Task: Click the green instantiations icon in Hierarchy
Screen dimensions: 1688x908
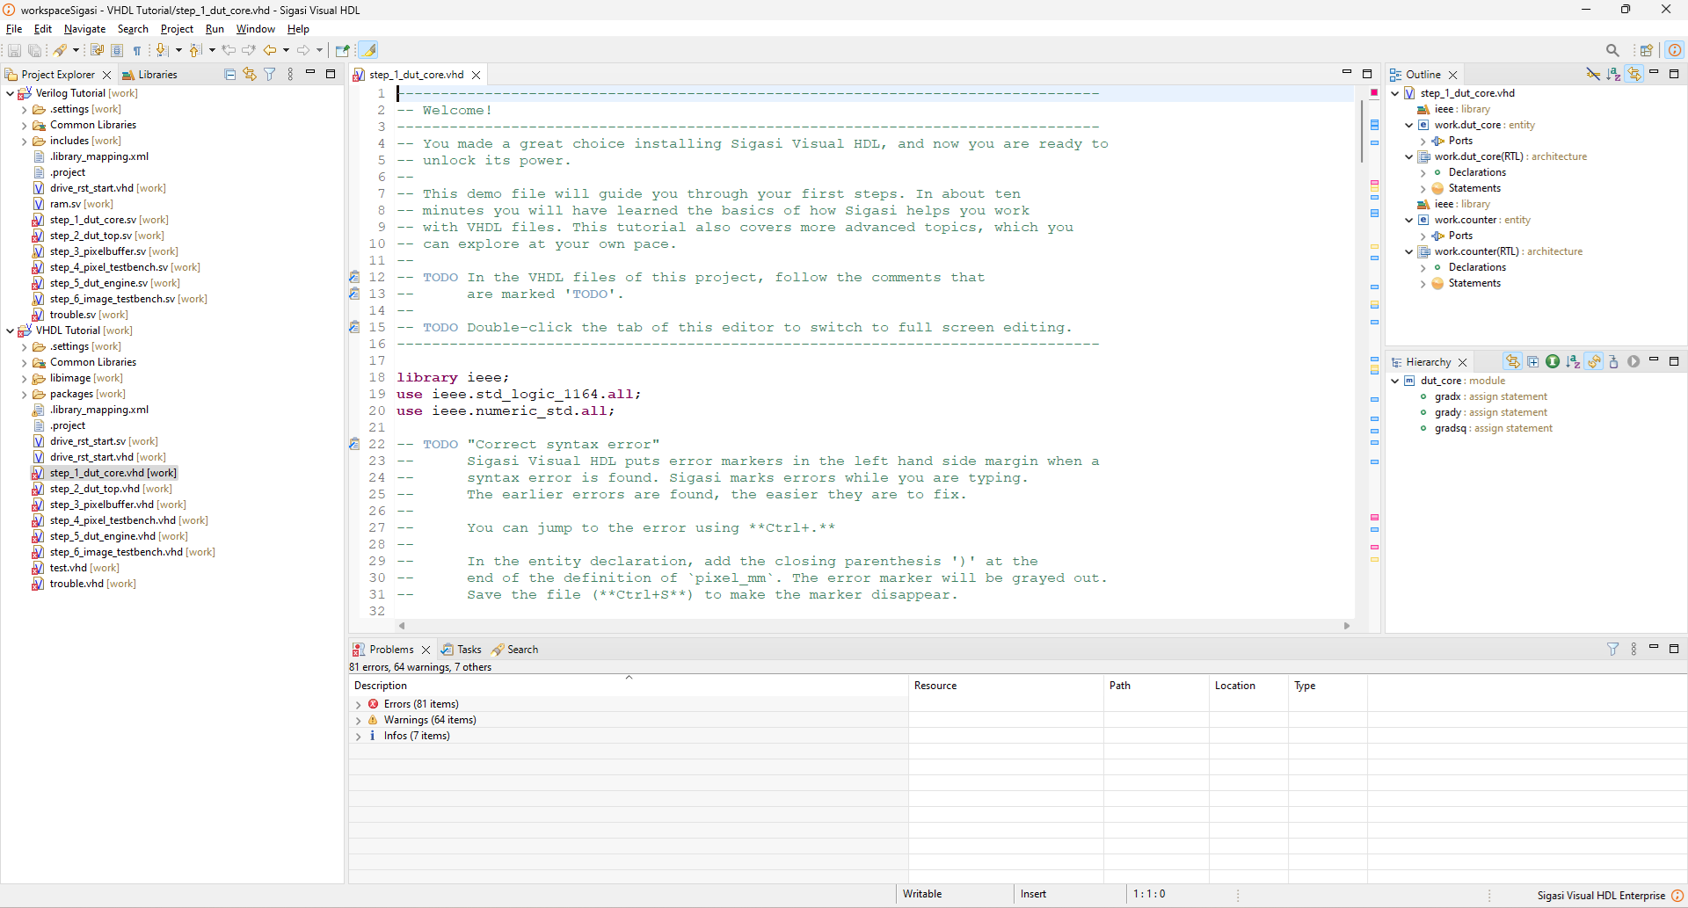Action: (1553, 362)
